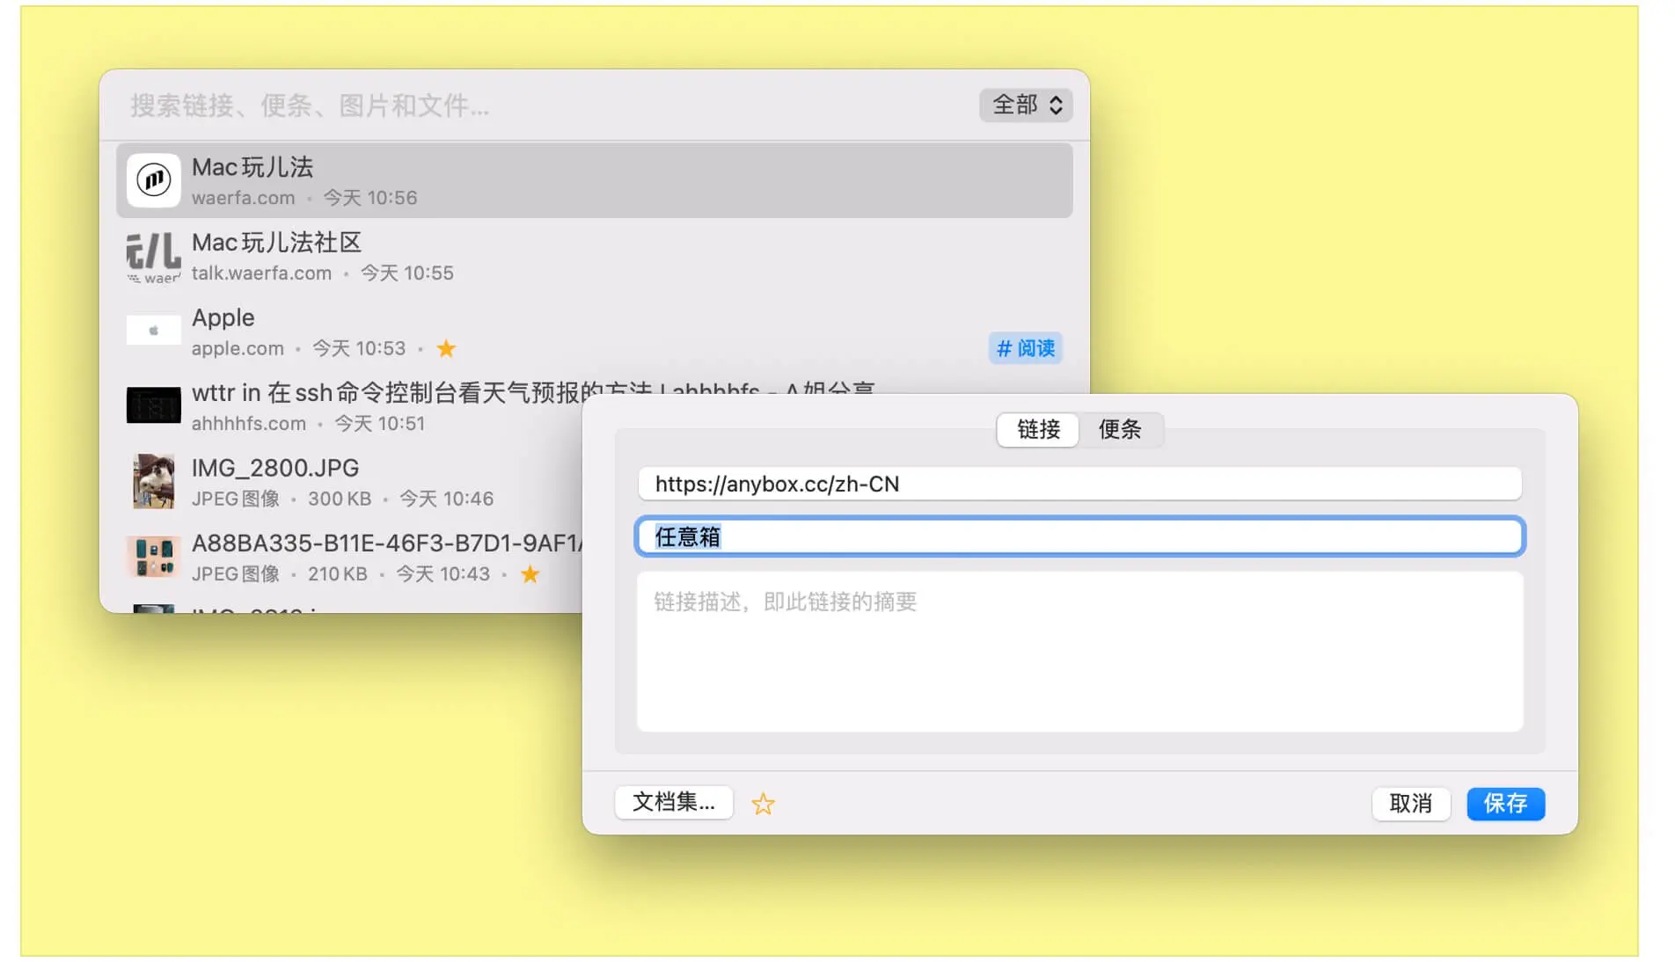Click the wttr article dark thumbnail
This screenshot has width=1675, height=962.
point(153,405)
